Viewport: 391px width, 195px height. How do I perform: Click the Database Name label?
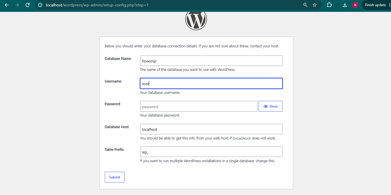(118, 59)
